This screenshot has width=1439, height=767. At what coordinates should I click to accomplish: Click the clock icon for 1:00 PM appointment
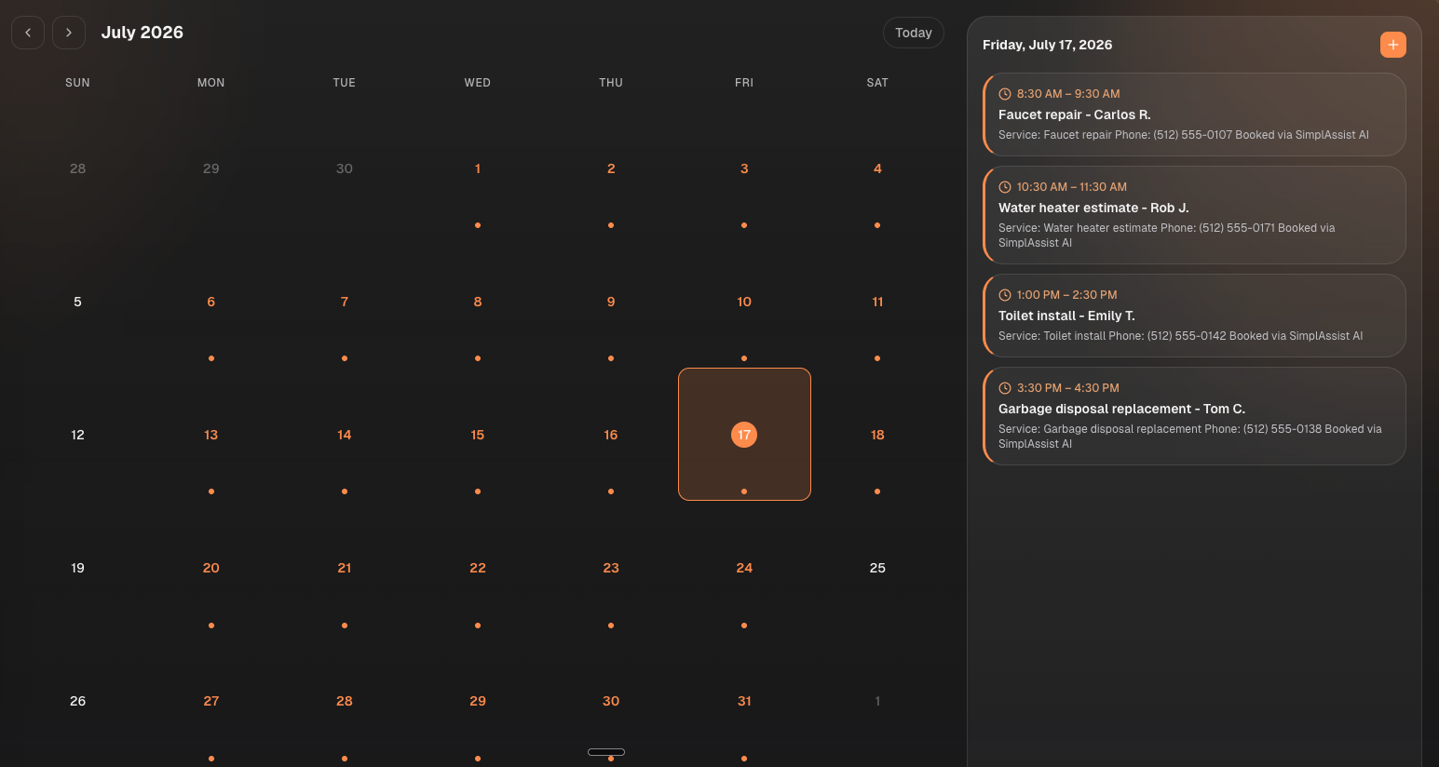click(x=1005, y=295)
